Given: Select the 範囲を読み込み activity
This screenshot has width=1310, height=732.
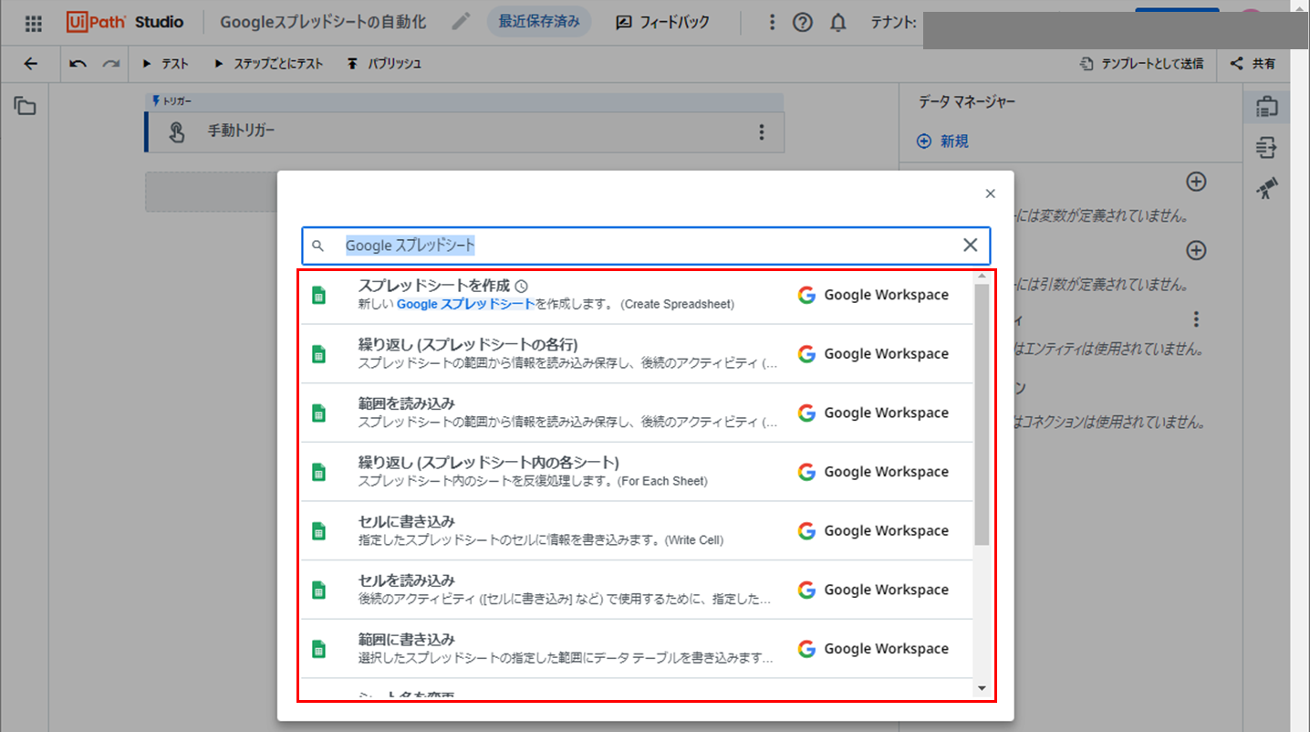Looking at the screenshot, I should pyautogui.click(x=637, y=413).
